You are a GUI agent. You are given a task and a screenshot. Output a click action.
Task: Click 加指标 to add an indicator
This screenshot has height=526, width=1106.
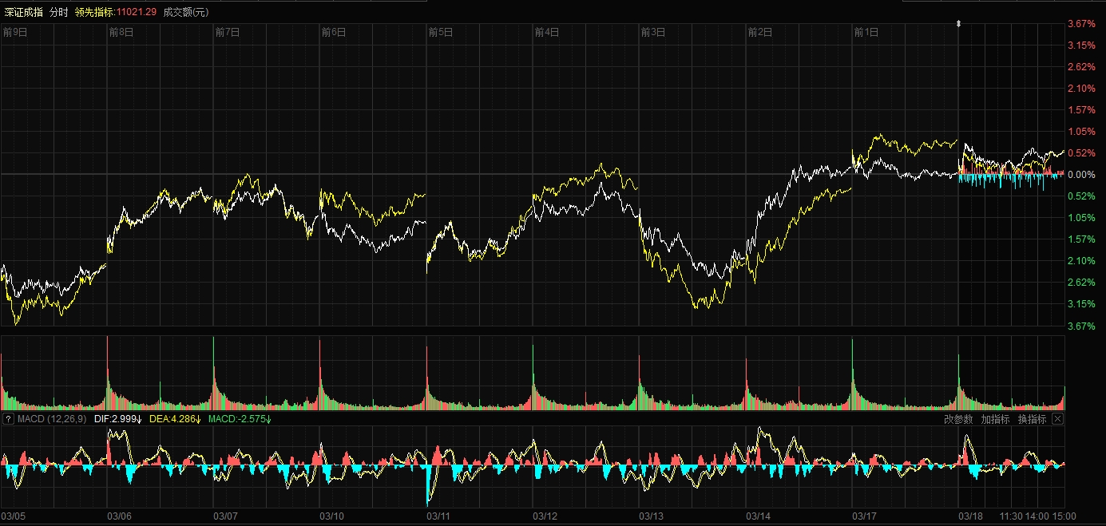pos(995,419)
